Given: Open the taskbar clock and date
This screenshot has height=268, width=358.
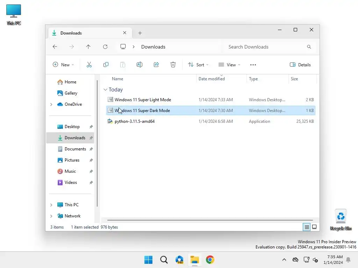Looking at the screenshot, I should (x=333, y=260).
